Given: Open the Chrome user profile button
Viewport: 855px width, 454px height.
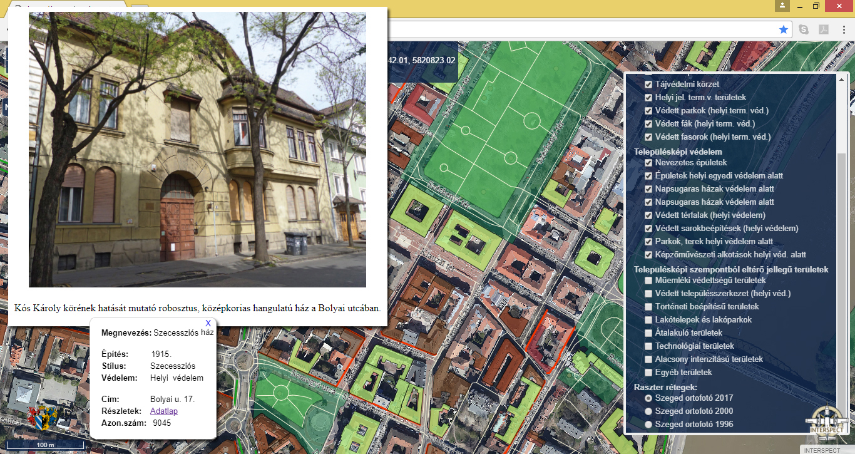Looking at the screenshot, I should [x=782, y=6].
